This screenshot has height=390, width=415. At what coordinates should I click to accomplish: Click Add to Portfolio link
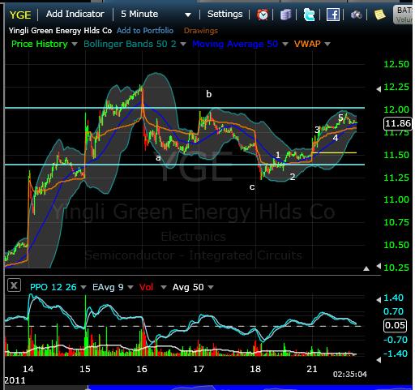click(145, 30)
